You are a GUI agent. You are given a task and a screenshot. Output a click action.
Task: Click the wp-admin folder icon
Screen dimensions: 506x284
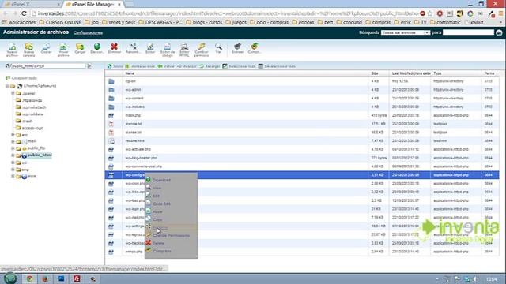click(111, 90)
